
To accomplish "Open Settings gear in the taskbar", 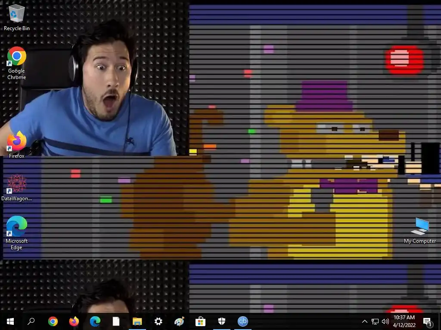I will click(158, 321).
